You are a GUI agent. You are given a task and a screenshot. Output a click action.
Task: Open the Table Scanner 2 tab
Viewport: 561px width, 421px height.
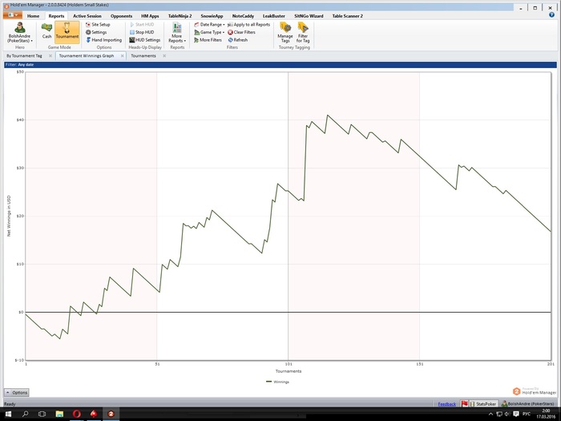click(x=347, y=16)
